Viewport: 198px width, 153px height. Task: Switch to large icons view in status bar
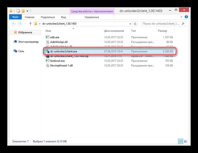186,141
